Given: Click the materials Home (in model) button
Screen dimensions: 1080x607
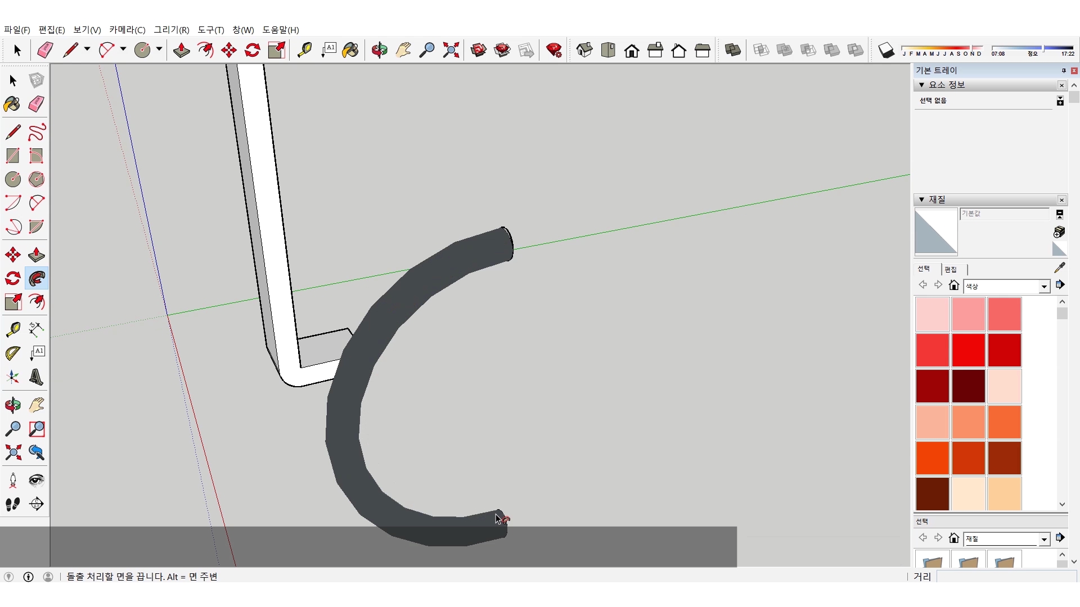Looking at the screenshot, I should pos(953,285).
